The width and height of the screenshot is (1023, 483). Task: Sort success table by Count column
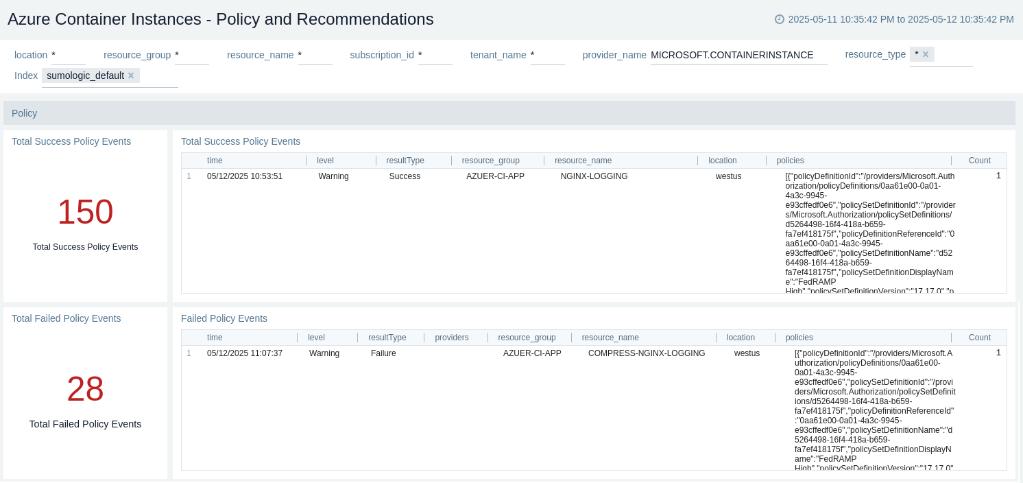(980, 161)
